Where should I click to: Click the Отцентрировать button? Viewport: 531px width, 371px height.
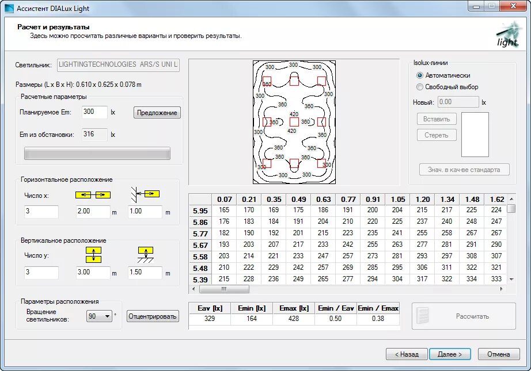point(153,316)
